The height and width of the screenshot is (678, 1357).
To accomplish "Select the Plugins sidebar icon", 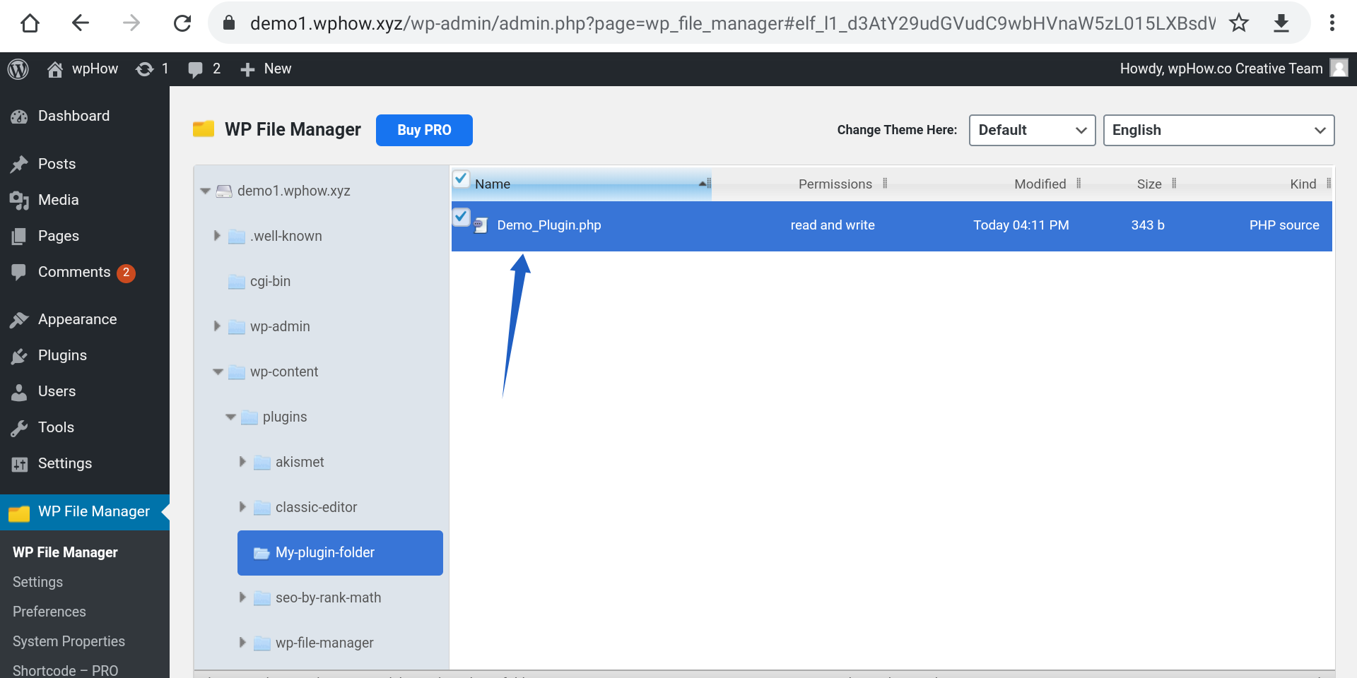I will coord(20,355).
